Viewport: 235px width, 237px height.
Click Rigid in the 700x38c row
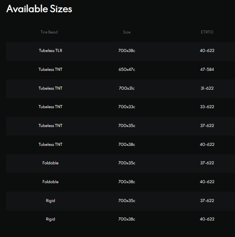[50, 219]
